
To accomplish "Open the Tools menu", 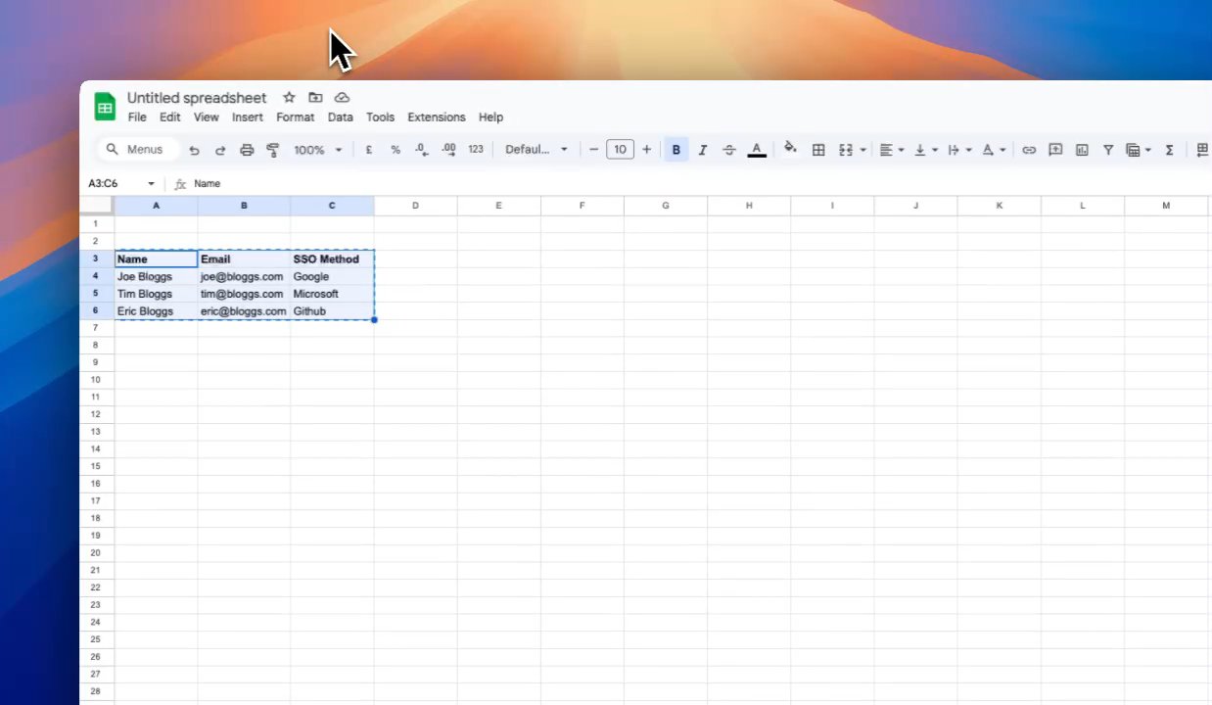I will point(381,117).
